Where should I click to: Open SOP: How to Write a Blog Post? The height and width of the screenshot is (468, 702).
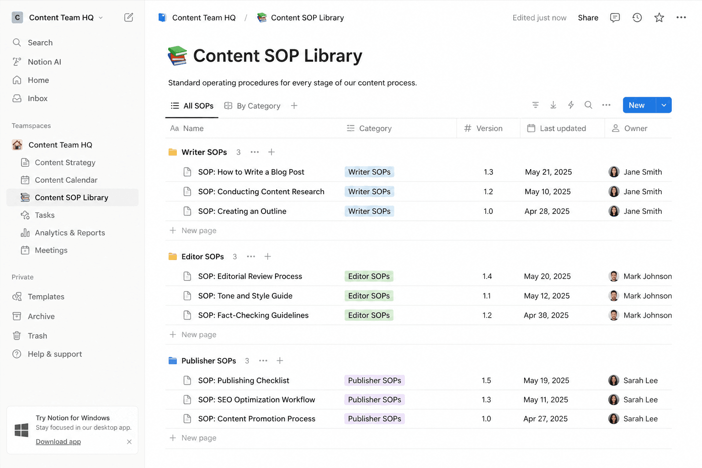pos(251,172)
